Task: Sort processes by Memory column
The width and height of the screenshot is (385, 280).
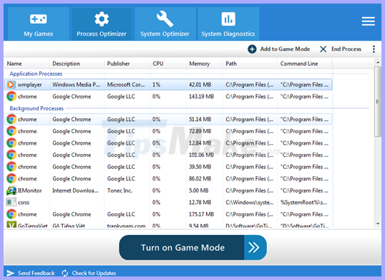Action: tap(205, 64)
